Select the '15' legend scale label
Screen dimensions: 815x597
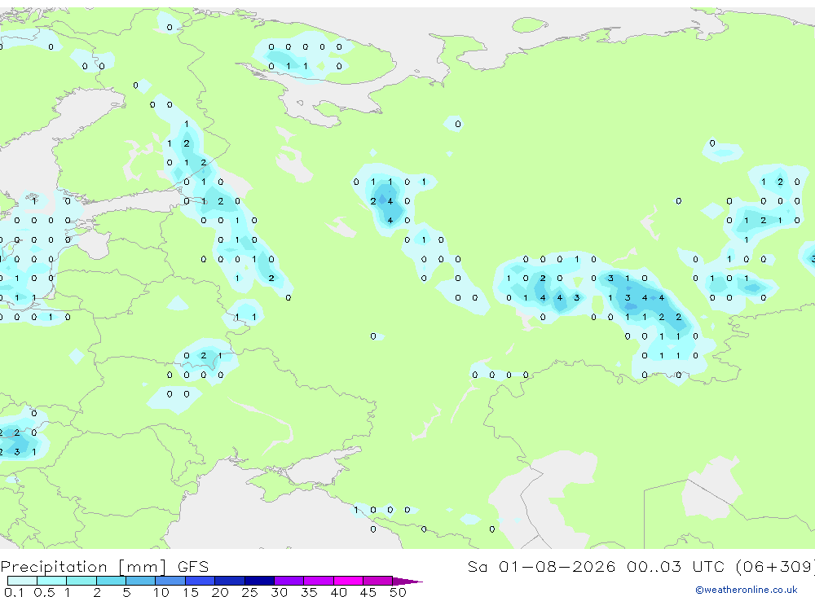pyautogui.click(x=191, y=592)
